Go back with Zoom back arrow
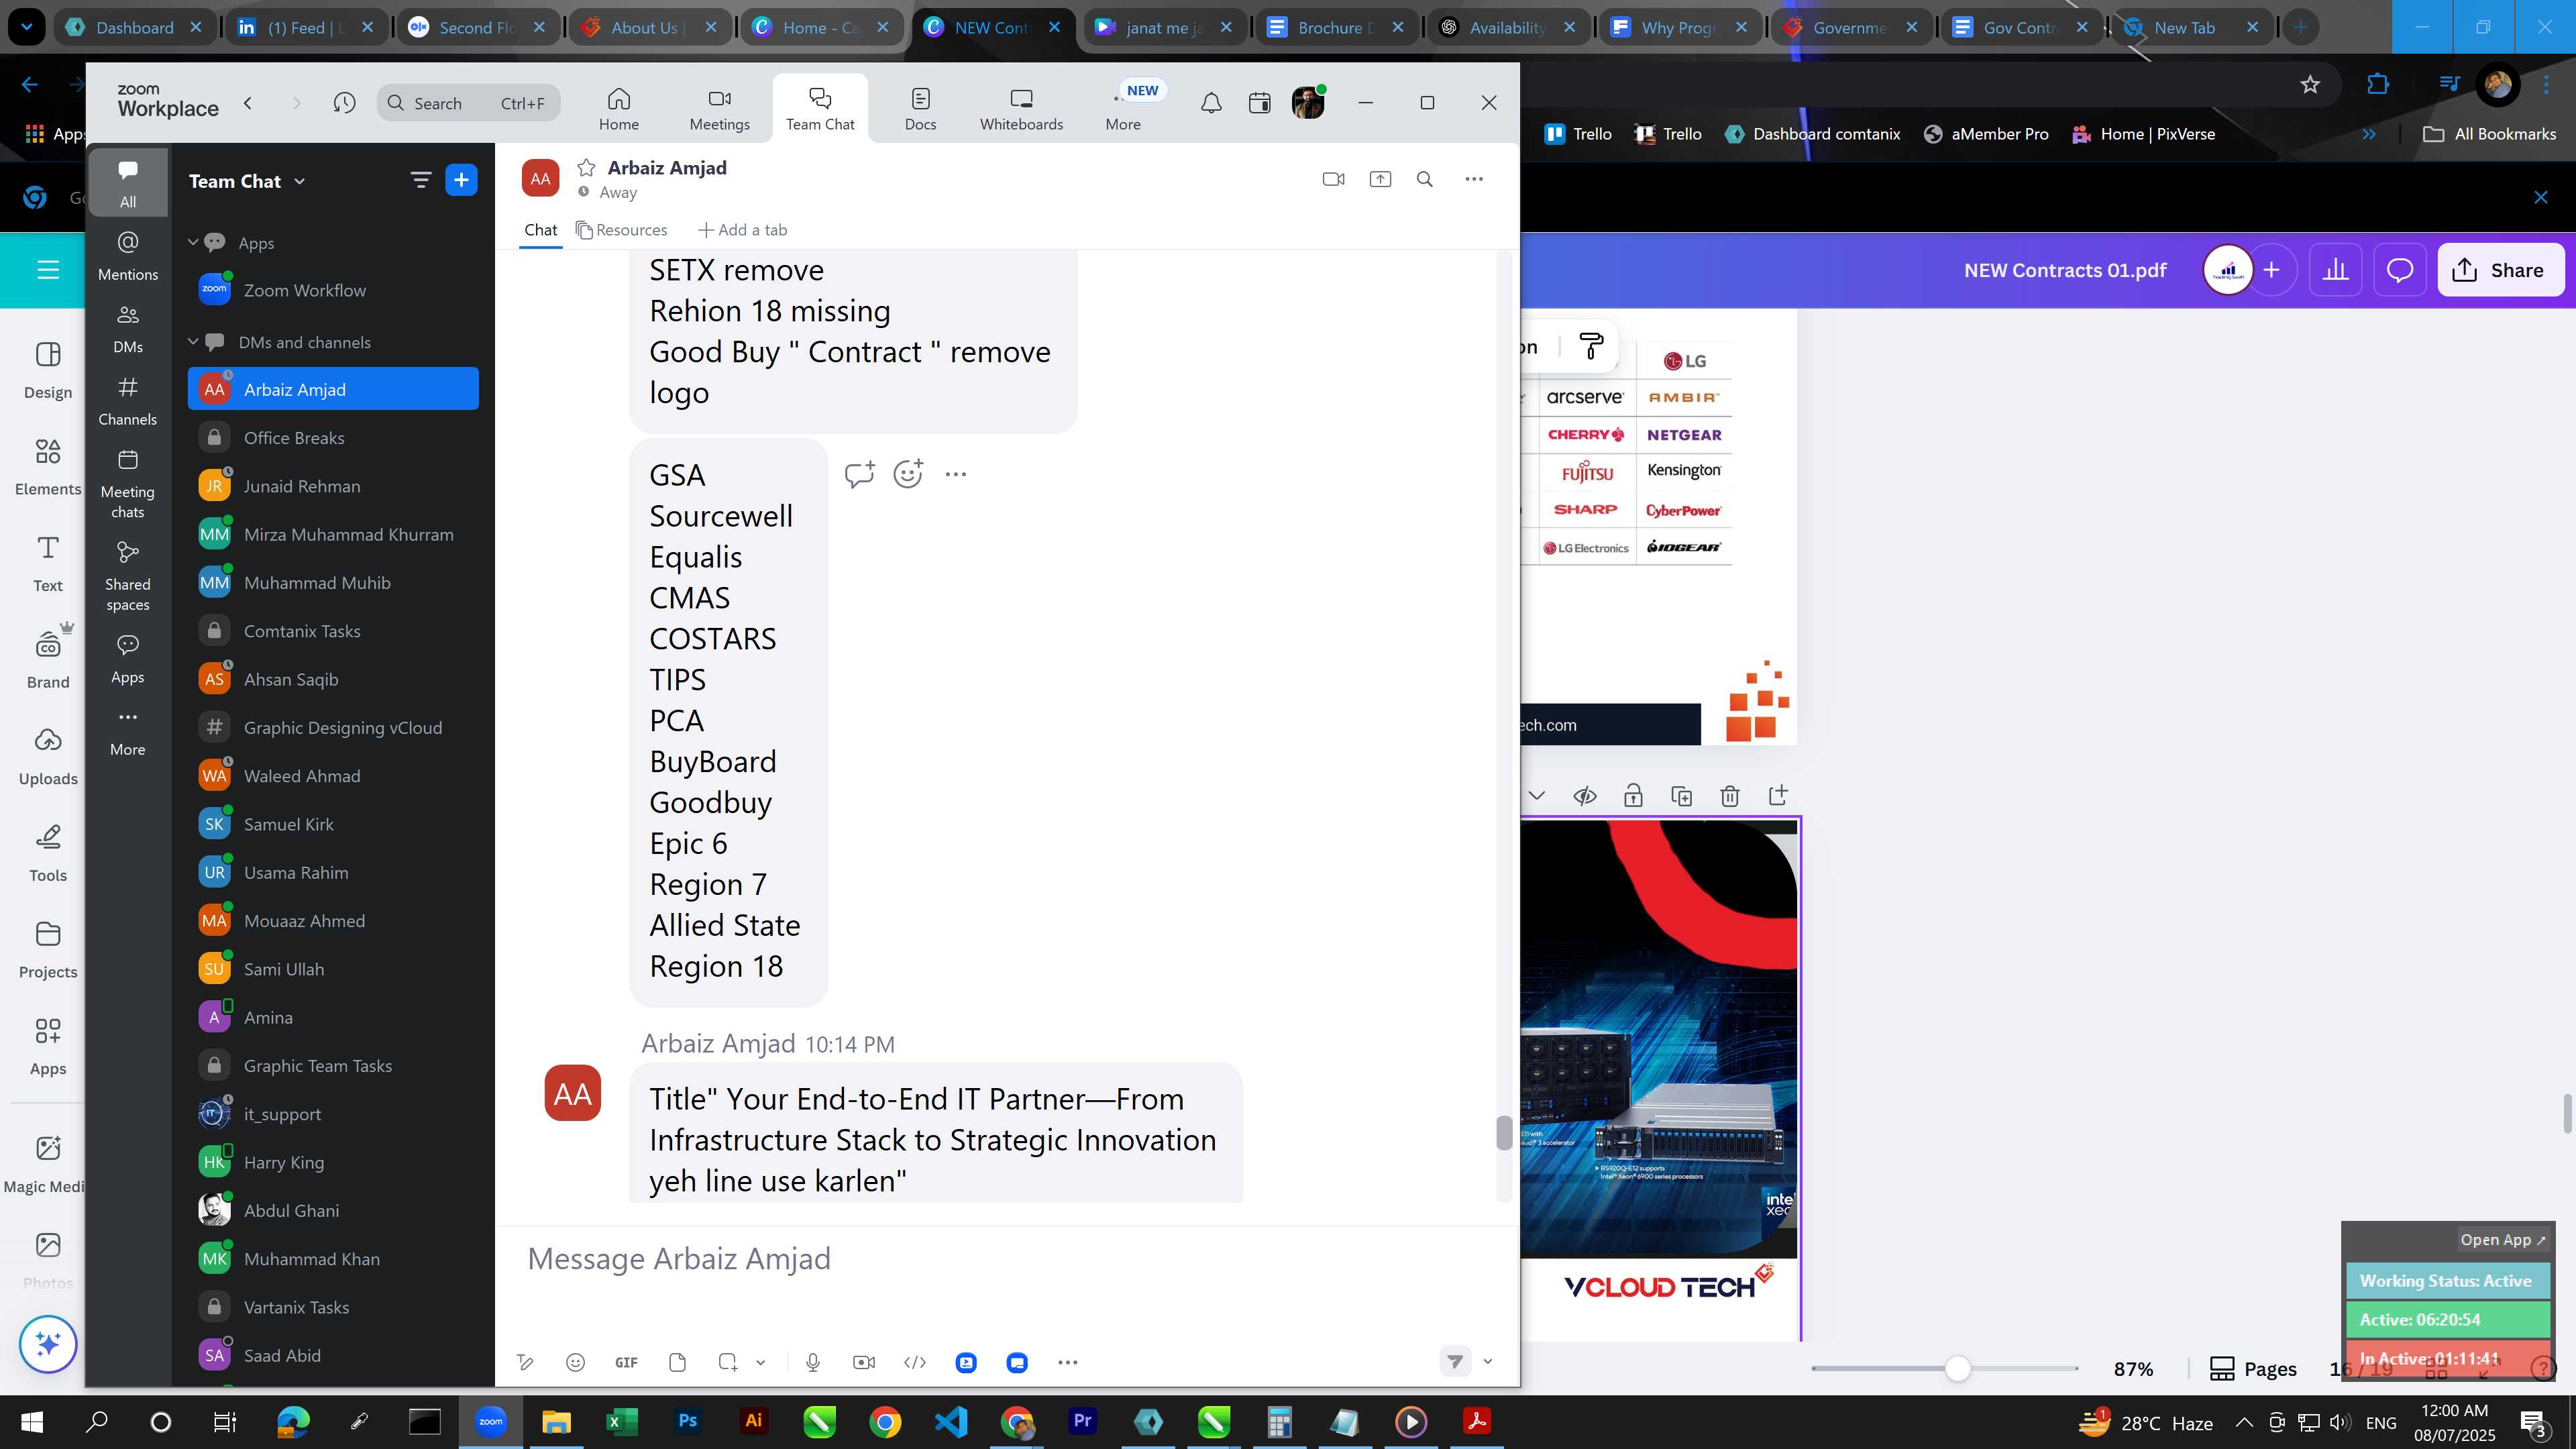This screenshot has height=1449, width=2576. pos(248,102)
